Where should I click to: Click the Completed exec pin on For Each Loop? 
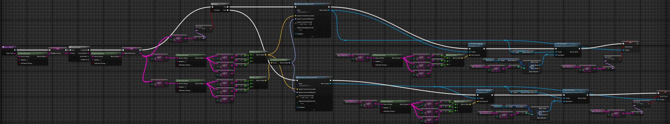[89, 60]
